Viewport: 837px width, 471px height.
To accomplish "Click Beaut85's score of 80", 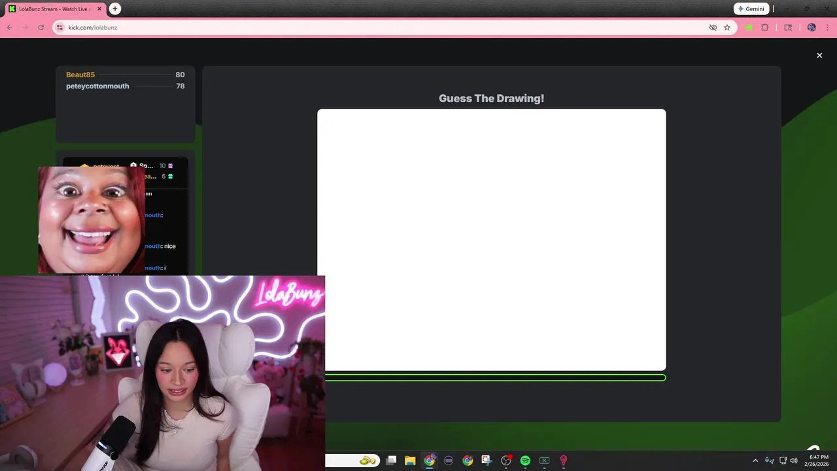I will [x=180, y=75].
